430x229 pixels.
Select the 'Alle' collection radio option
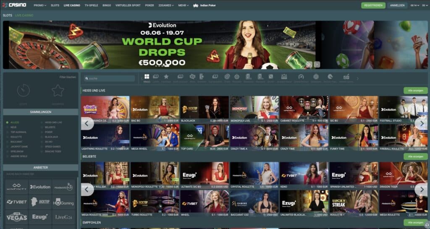[13, 122]
